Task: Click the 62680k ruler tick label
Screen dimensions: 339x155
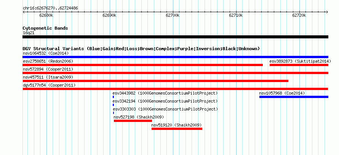Action: 46,15
